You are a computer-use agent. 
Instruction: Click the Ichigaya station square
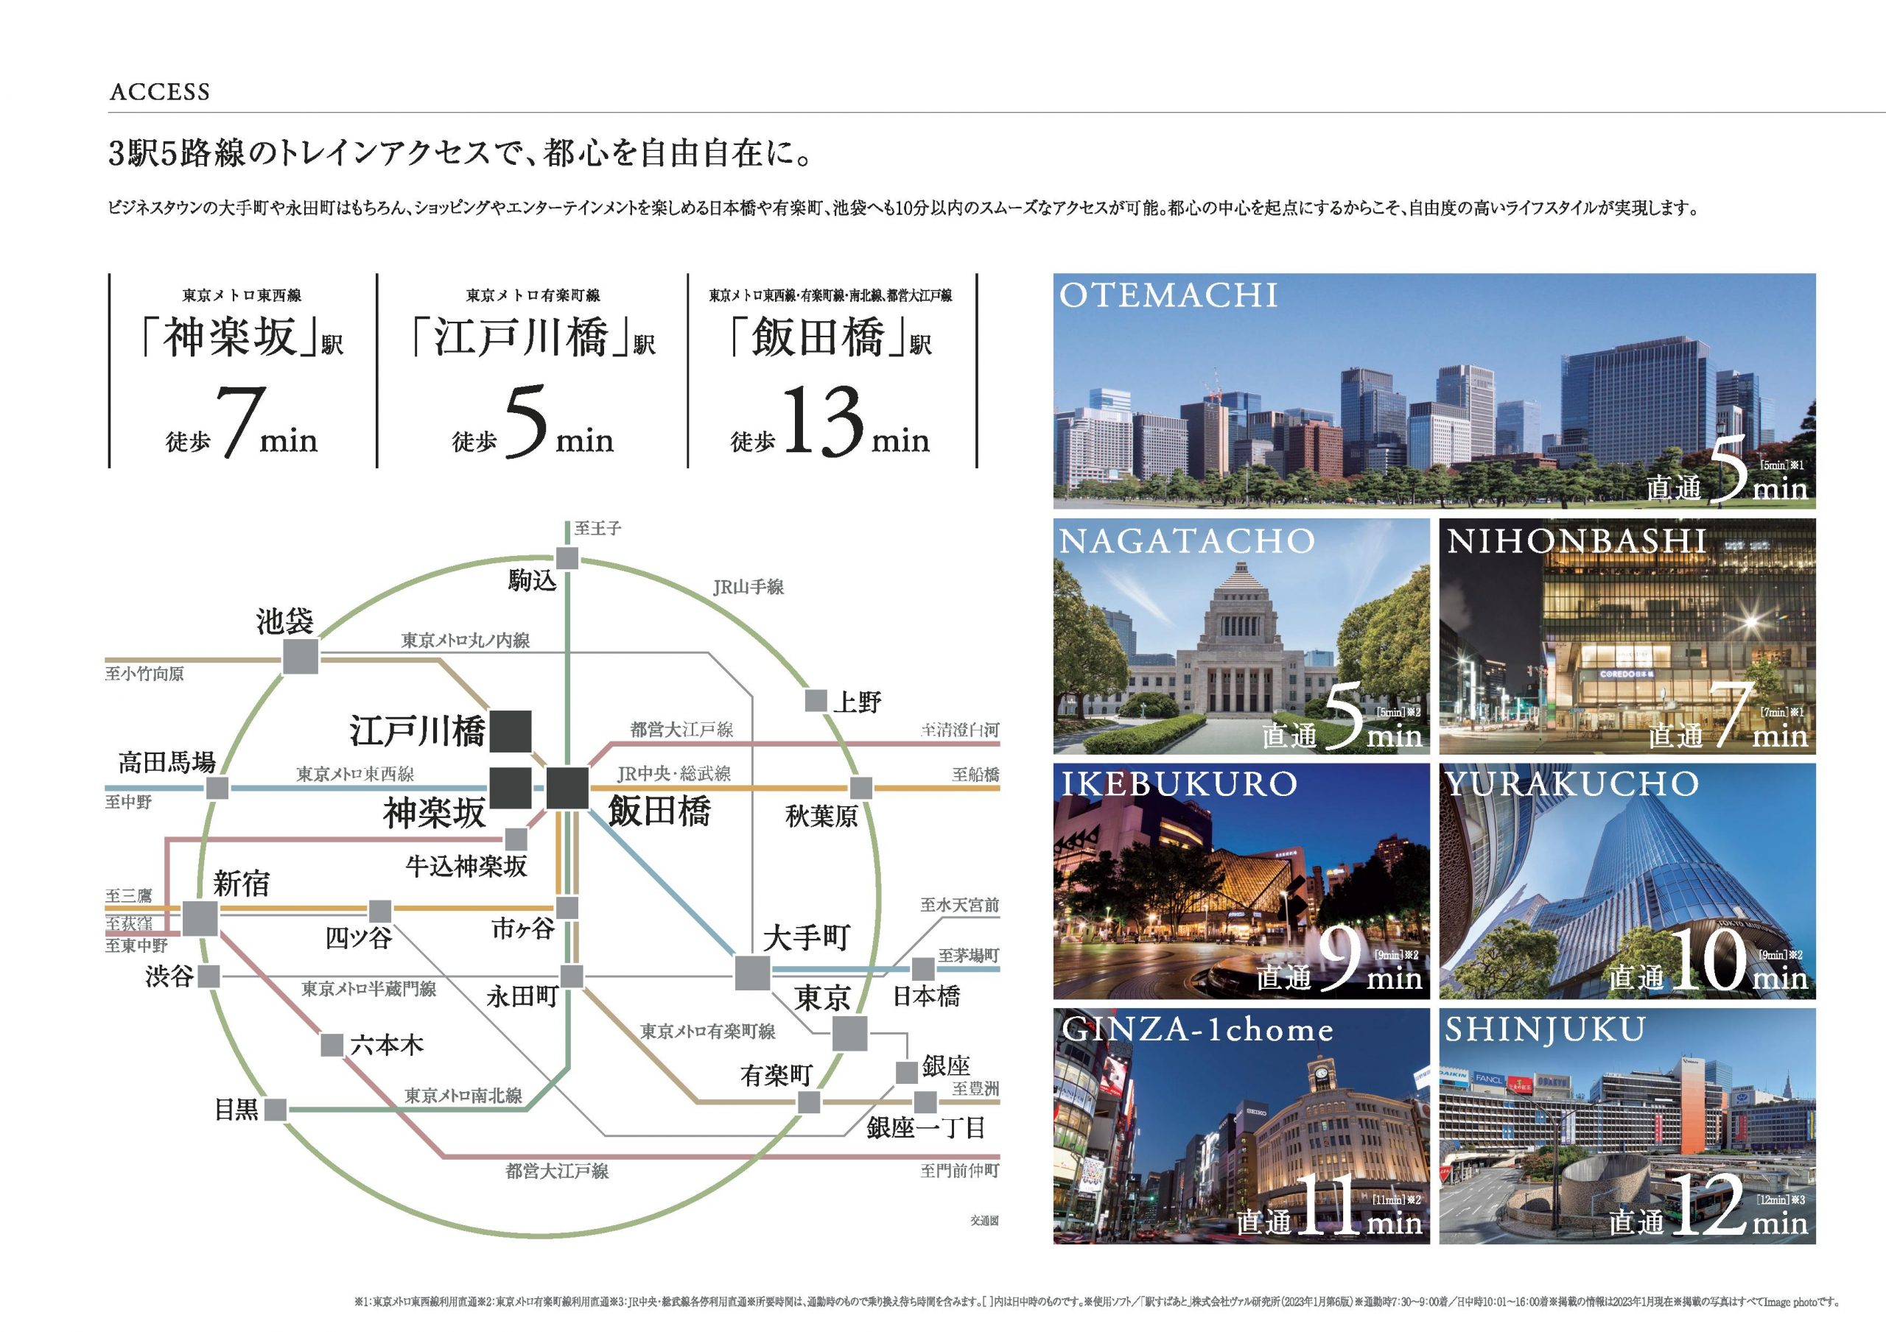click(x=567, y=907)
